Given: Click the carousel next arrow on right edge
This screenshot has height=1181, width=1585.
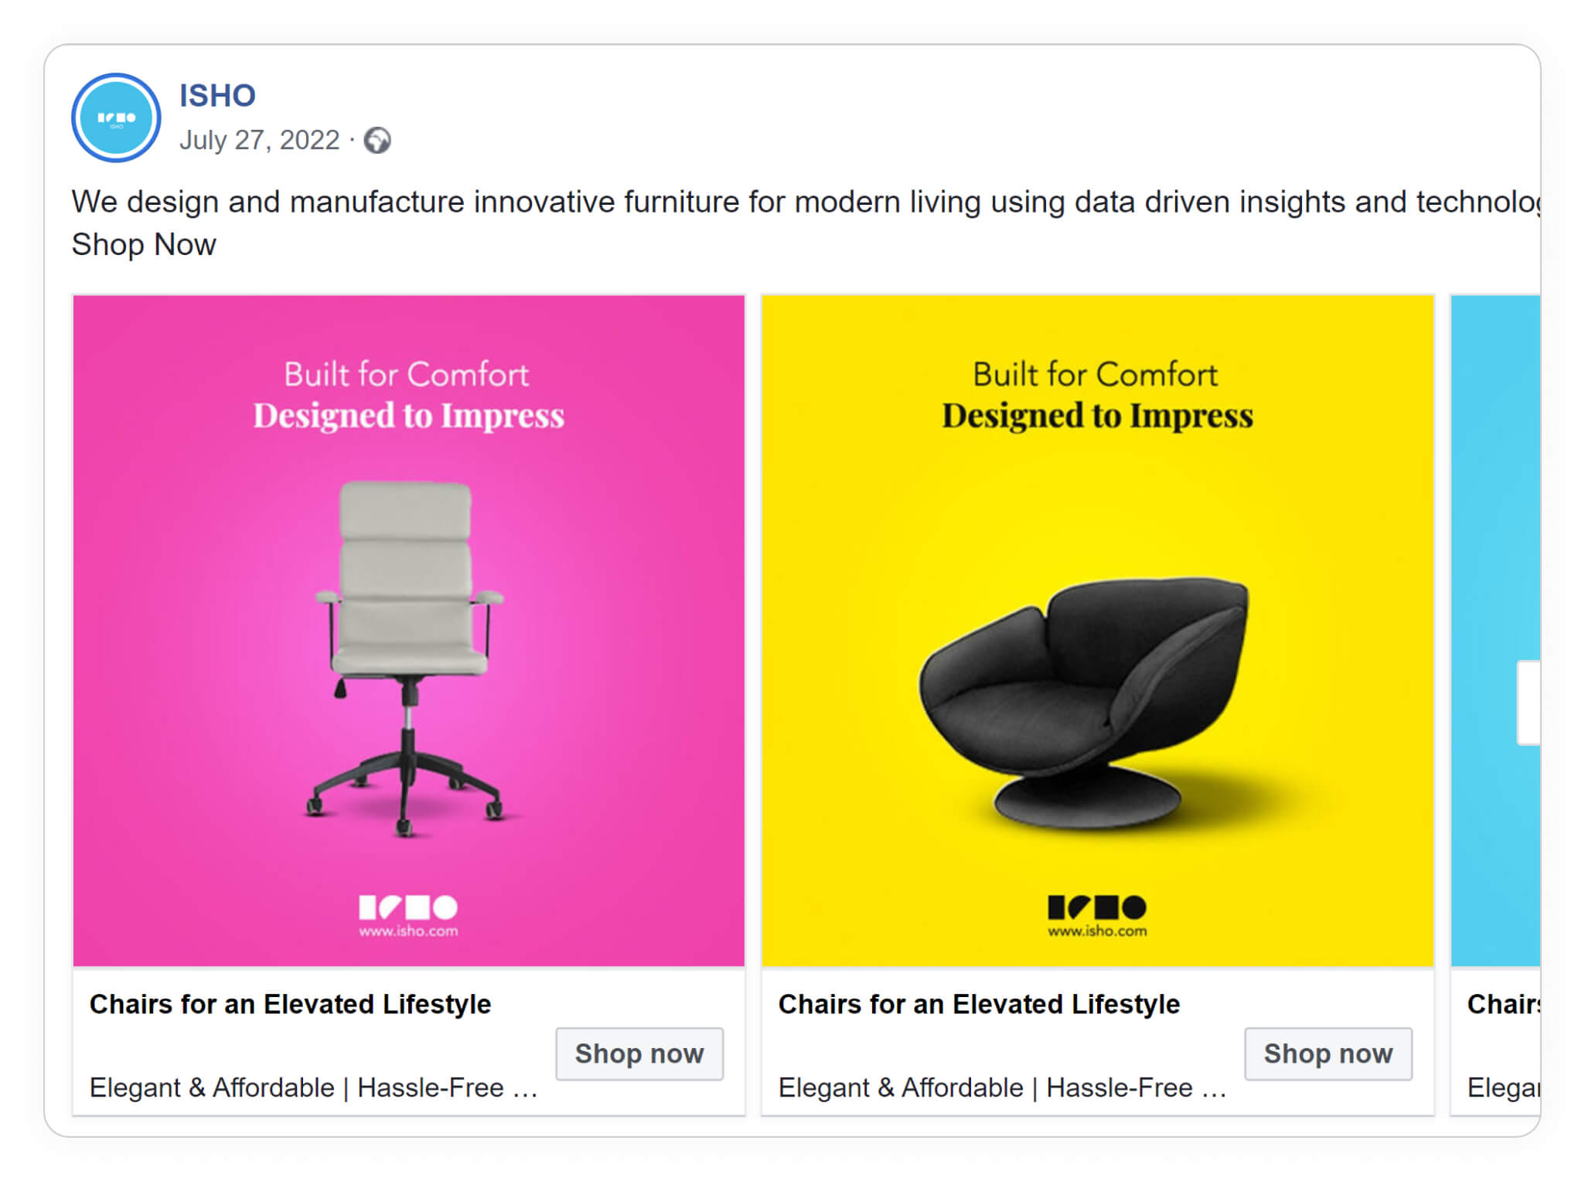Looking at the screenshot, I should click(1529, 703).
